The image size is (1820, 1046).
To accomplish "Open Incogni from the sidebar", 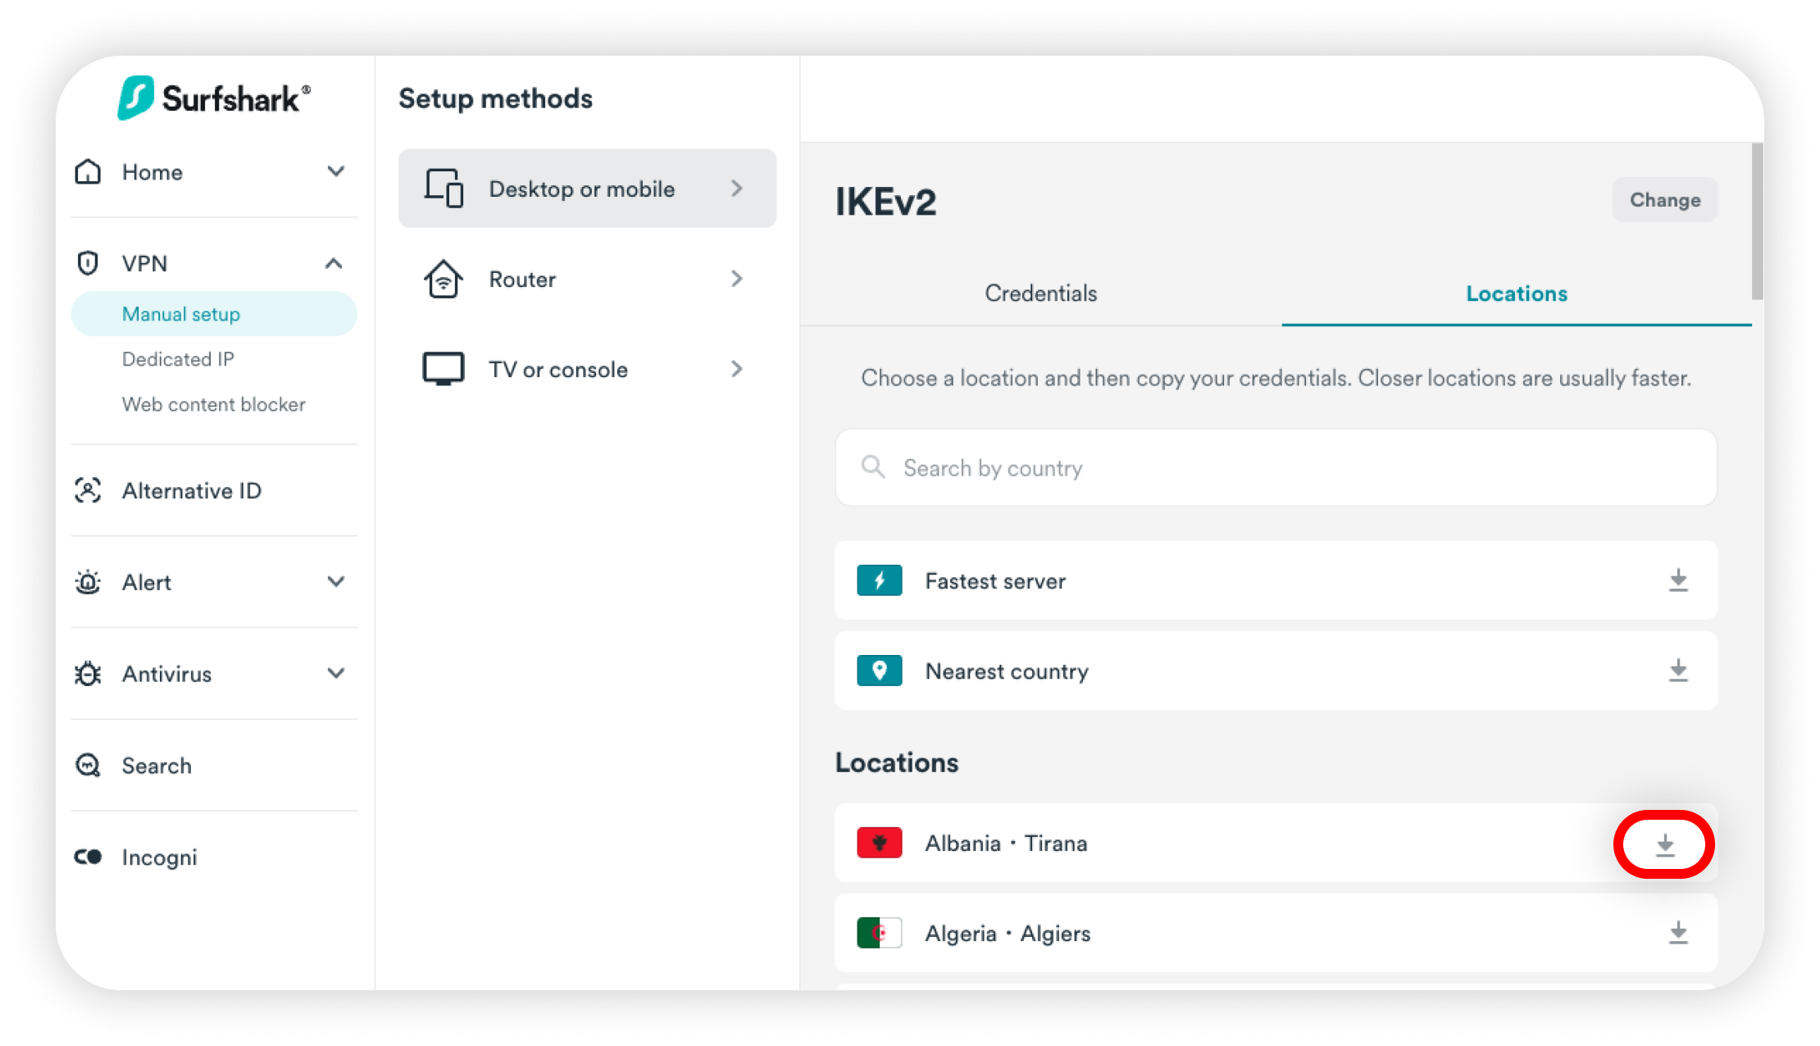I will [159, 857].
